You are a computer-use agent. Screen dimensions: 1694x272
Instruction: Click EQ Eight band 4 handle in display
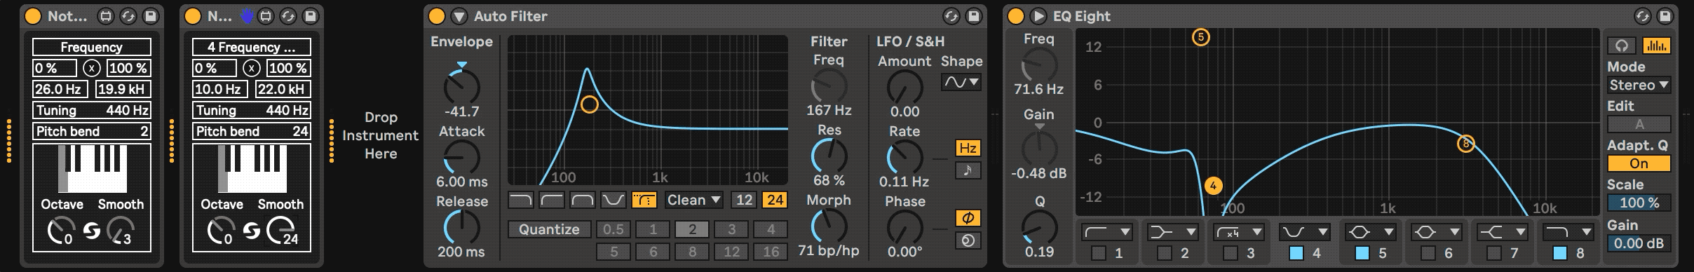point(1213,186)
